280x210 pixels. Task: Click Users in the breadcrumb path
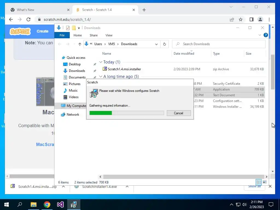point(98,44)
